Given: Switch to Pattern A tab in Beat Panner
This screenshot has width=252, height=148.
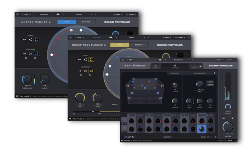Looking at the screenshot, I should point(156,66).
